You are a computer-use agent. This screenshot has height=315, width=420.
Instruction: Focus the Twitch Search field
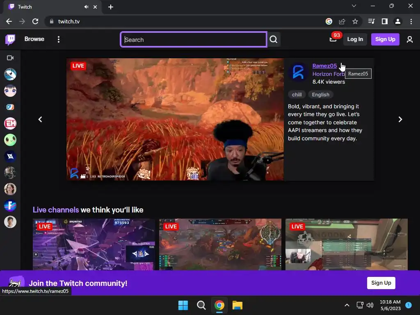tap(194, 40)
